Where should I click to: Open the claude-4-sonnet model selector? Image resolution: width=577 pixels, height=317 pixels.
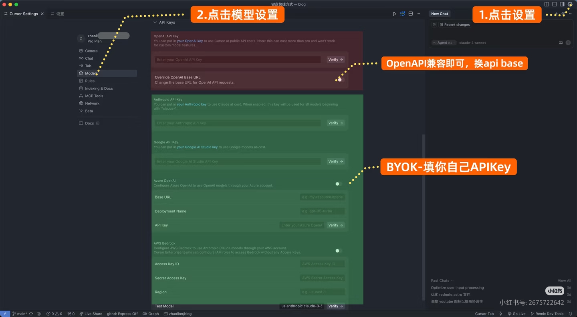[x=472, y=42]
